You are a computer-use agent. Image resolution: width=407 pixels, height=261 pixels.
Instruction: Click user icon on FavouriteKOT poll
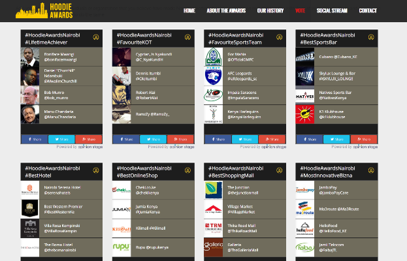187,37
